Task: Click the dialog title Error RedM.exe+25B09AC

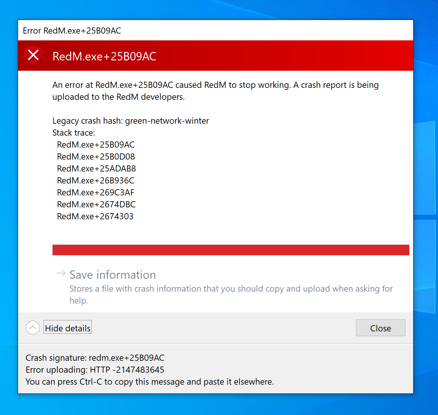Action: click(72, 30)
